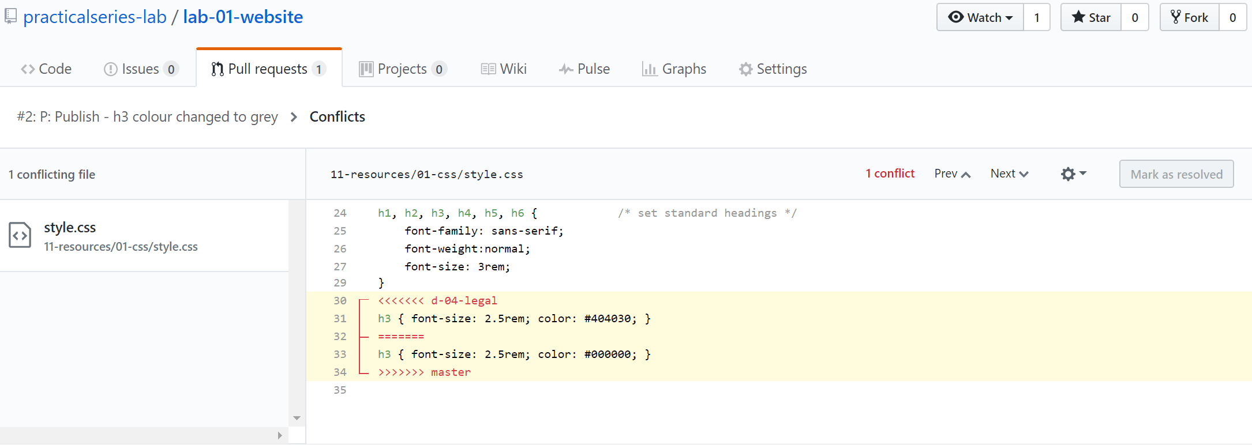Click the '1 conflicting file' header
The height and width of the screenshot is (445, 1252).
pyautogui.click(x=52, y=174)
